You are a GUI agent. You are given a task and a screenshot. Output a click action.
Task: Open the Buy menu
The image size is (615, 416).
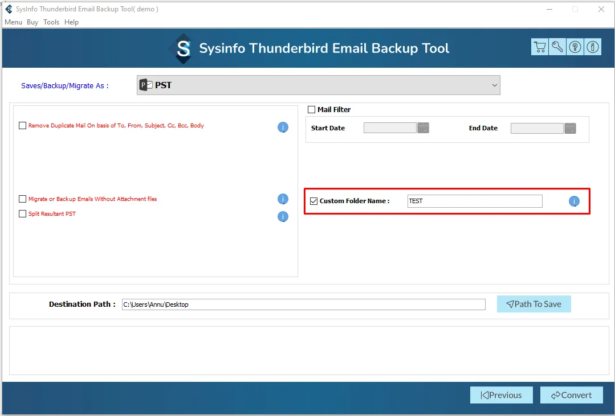[x=32, y=22]
